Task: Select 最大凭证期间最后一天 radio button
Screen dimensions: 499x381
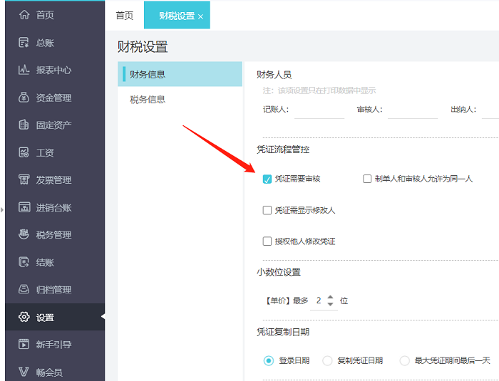Action: pos(404,360)
